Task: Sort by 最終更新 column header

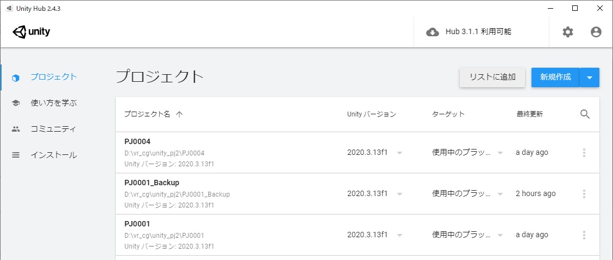Action: (x=529, y=114)
